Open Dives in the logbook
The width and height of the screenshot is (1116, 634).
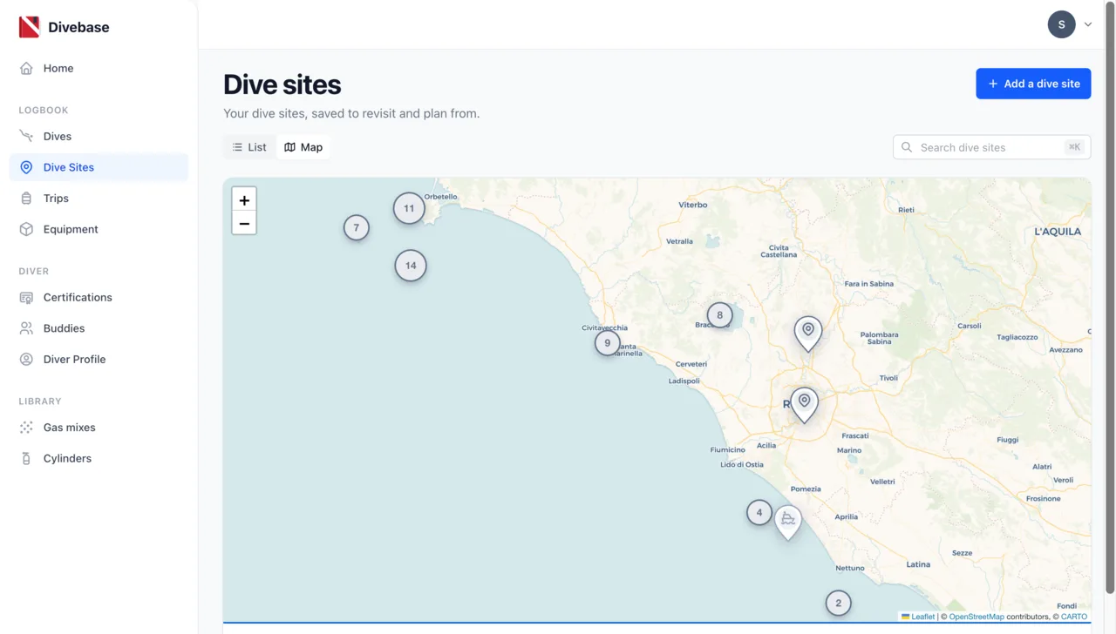click(99, 136)
